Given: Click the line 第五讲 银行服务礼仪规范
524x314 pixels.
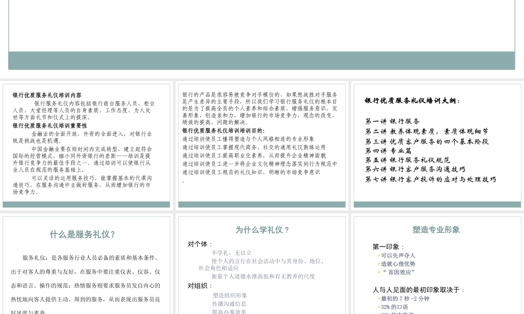Looking at the screenshot, I should (x=407, y=160).
